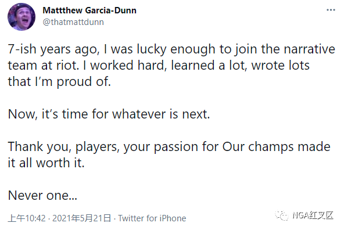Click the 2021年5月21日 date
This screenshot has height=230, width=344.
81,218
